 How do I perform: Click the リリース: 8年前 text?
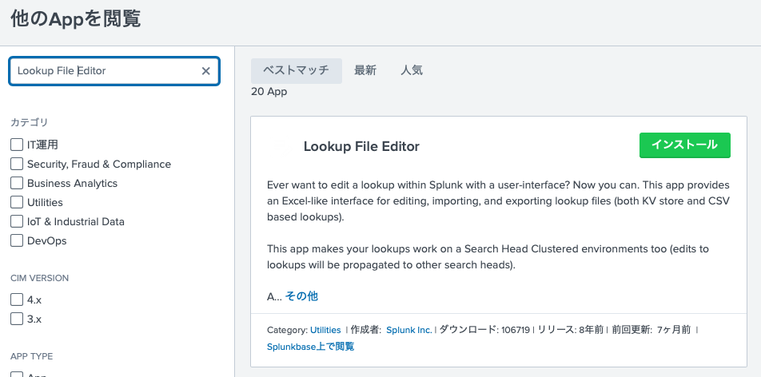tap(571, 330)
